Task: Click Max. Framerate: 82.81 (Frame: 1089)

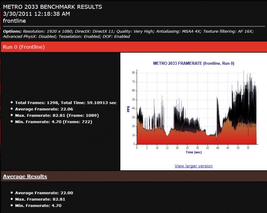Action: [x=57, y=115]
